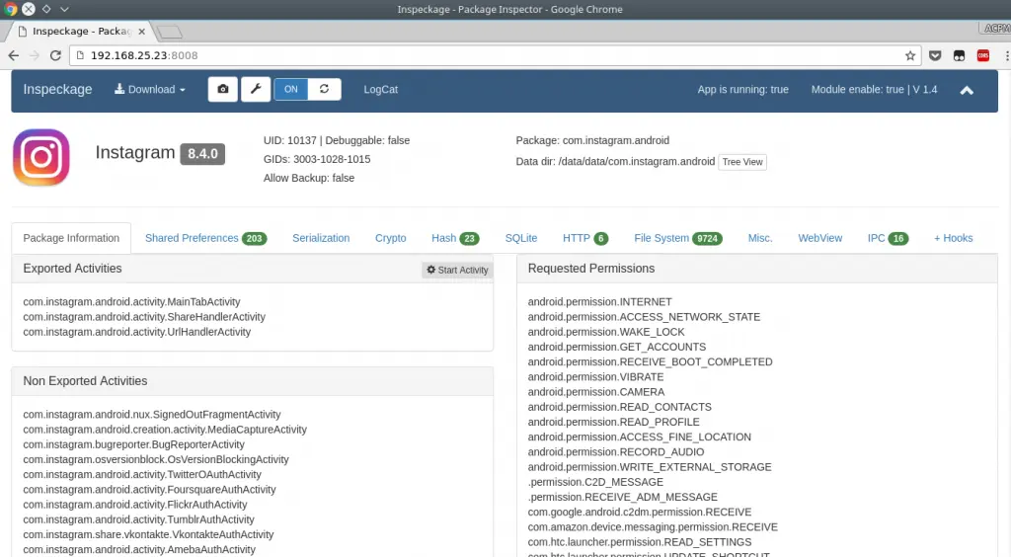Click the Start Activity button
Image resolution: width=1011 pixels, height=557 pixels.
point(457,270)
